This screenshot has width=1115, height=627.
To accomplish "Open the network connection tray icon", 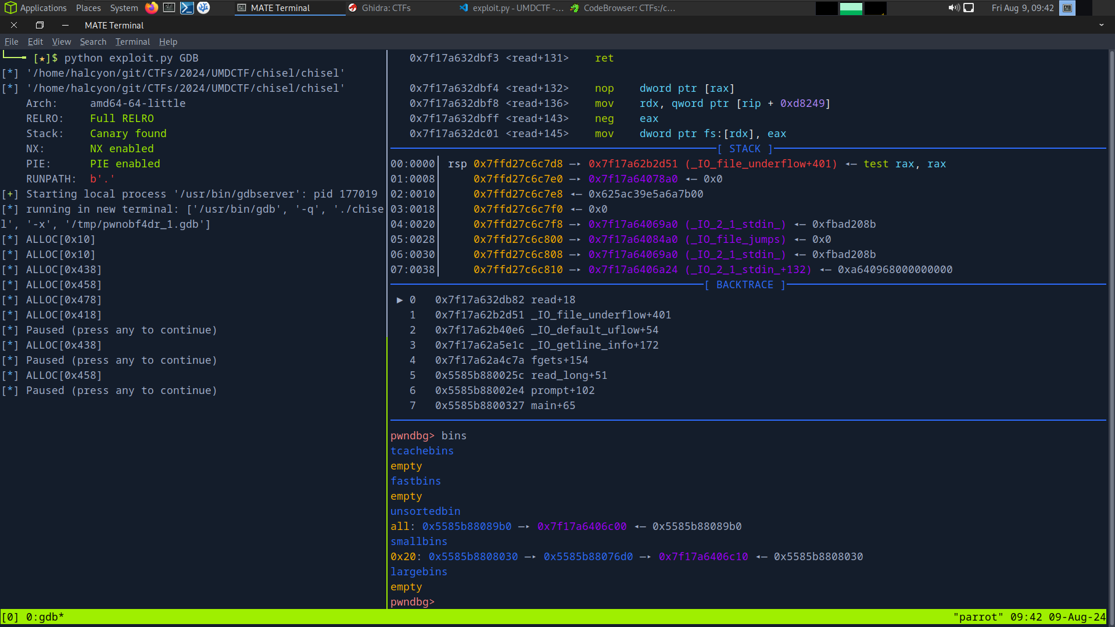I will pyautogui.click(x=969, y=8).
